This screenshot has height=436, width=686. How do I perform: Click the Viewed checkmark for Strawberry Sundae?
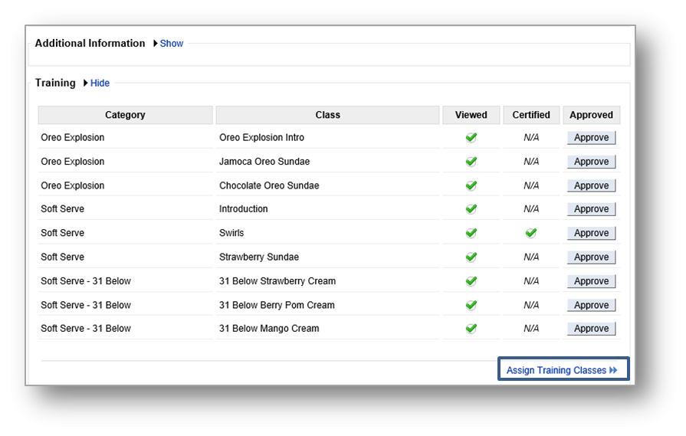tap(471, 257)
